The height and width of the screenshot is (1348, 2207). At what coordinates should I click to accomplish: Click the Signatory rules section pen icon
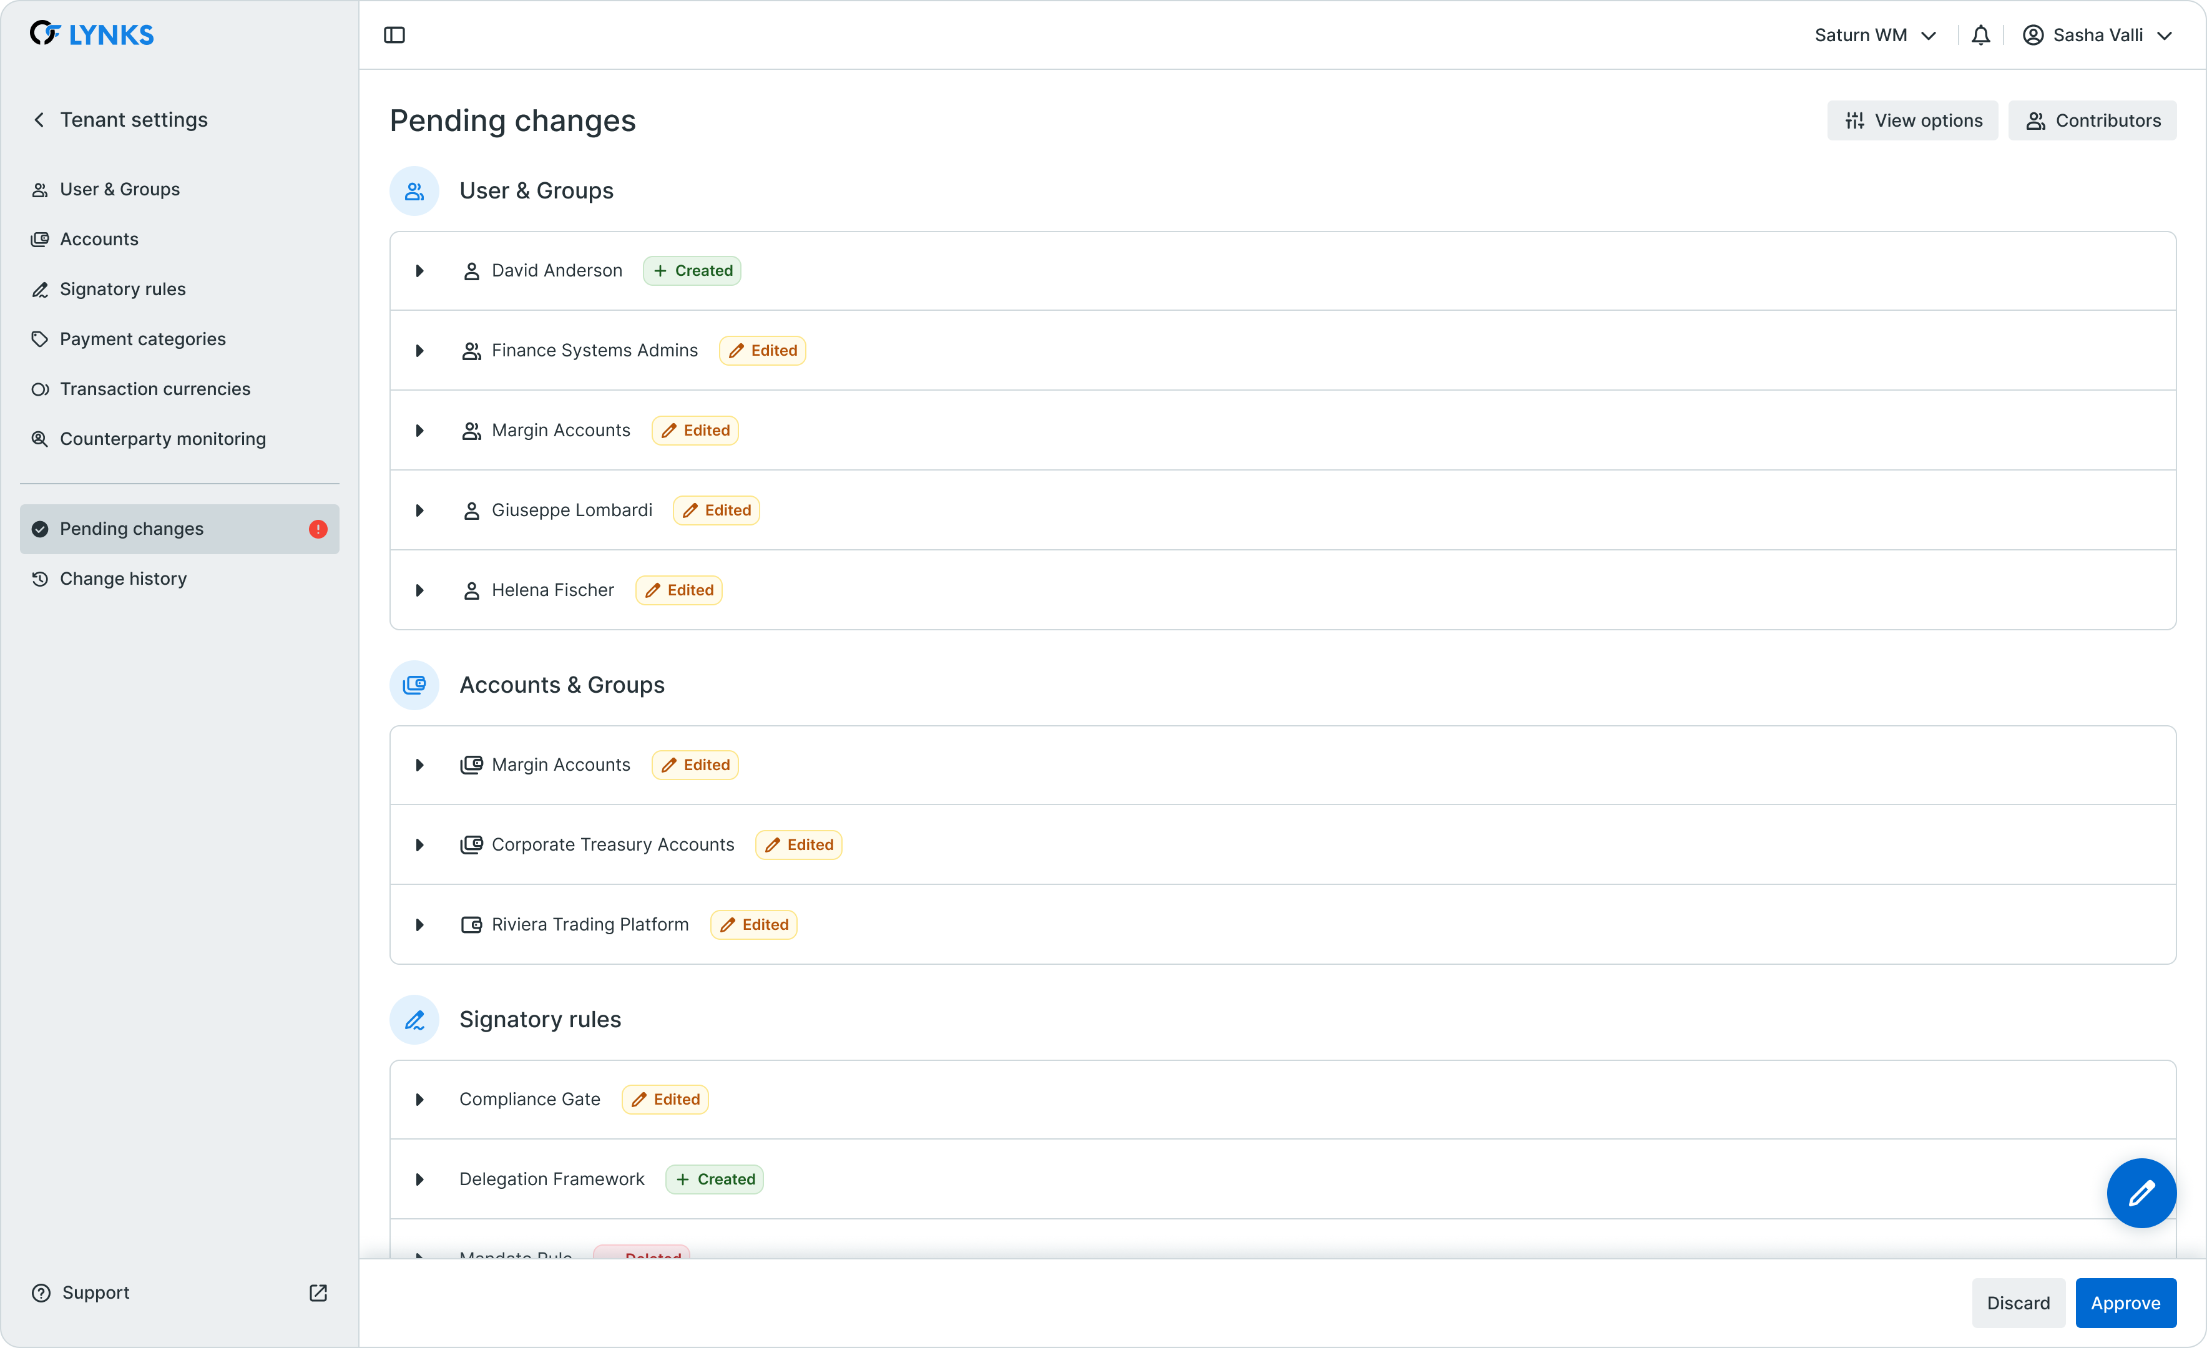(414, 1019)
